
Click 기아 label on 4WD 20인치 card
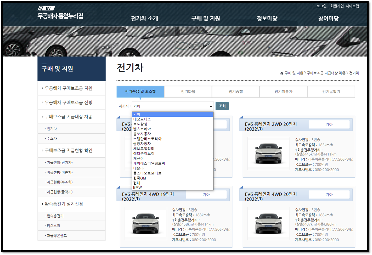tap(329, 195)
